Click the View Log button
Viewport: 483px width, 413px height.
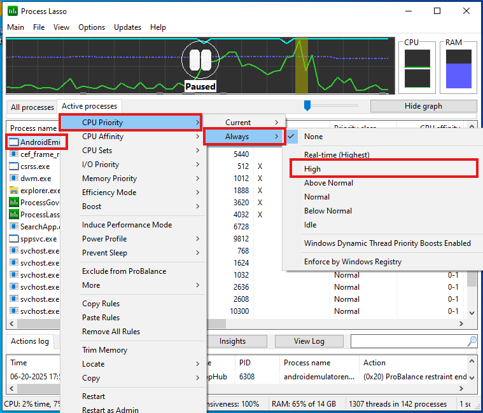309,341
